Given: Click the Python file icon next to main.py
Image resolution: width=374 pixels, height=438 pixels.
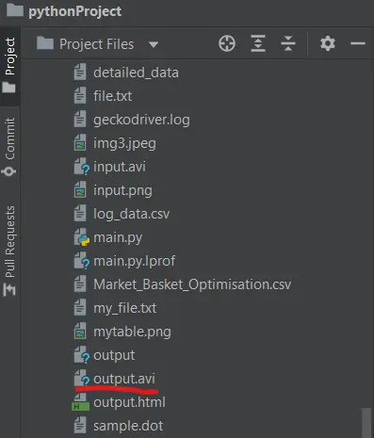Looking at the screenshot, I should [81, 237].
